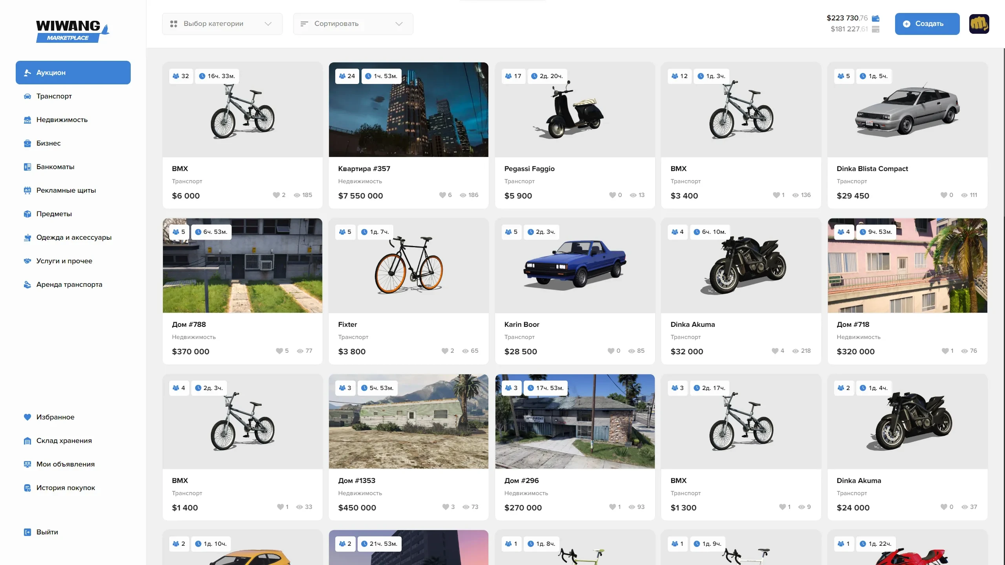Open the Dinka Blista Compact title
Screen dimensions: 1005x565
[872, 169]
